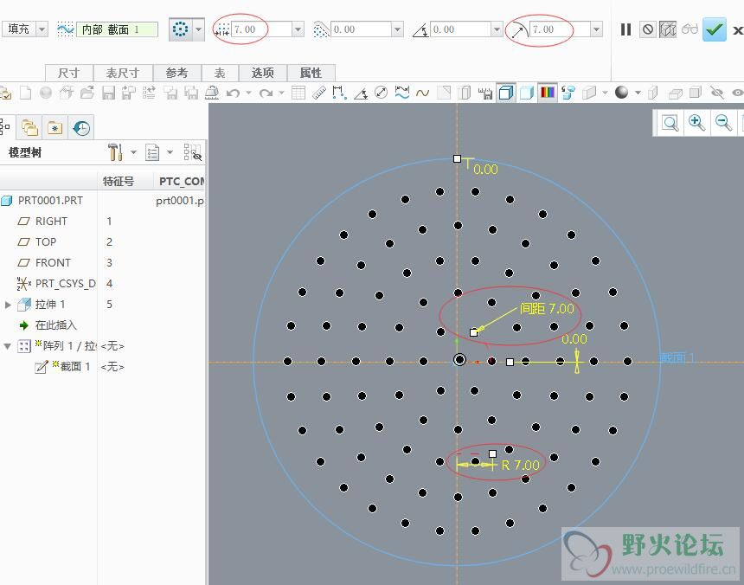Open the 参考 tab
The image size is (744, 585).
coord(177,73)
